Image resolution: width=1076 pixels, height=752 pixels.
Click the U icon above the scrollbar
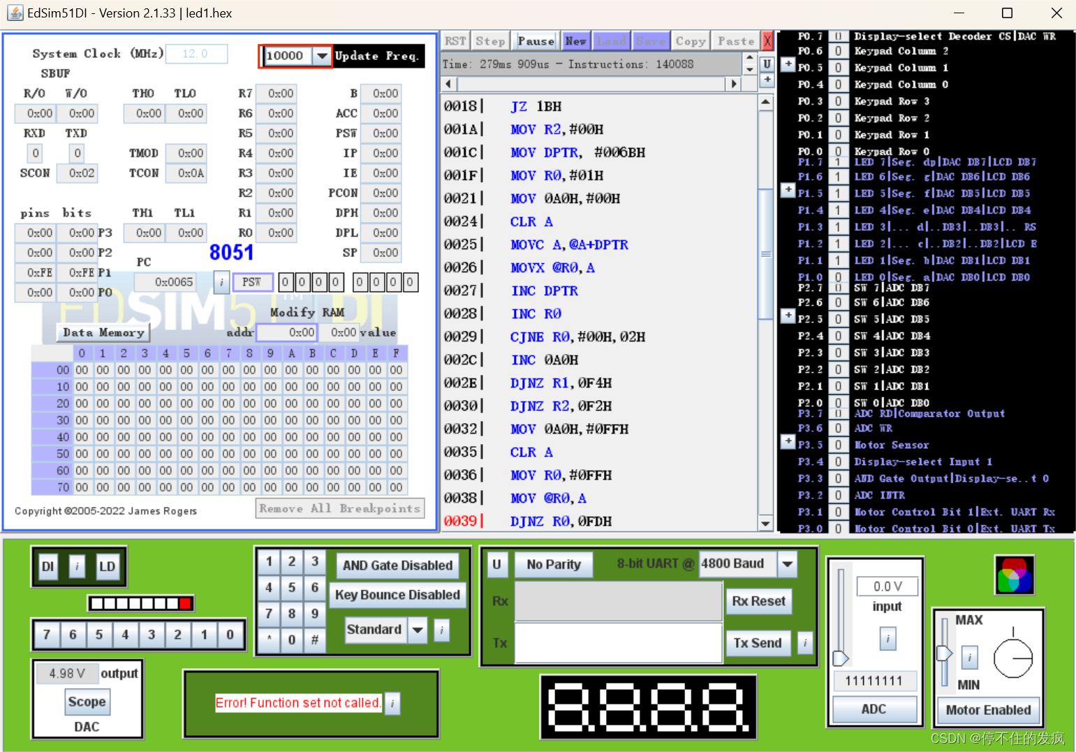(x=766, y=64)
